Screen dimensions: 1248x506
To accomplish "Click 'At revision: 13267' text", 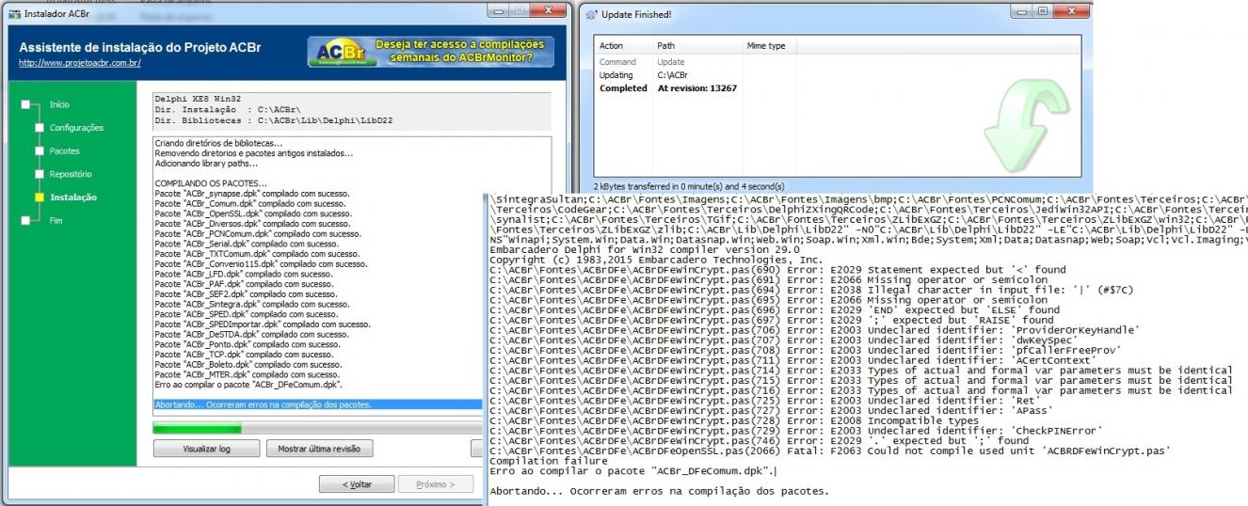I will tap(697, 88).
